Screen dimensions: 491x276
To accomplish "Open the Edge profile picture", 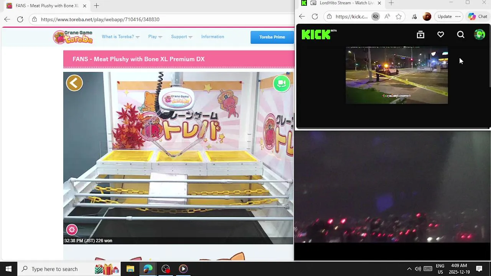I will (427, 16).
